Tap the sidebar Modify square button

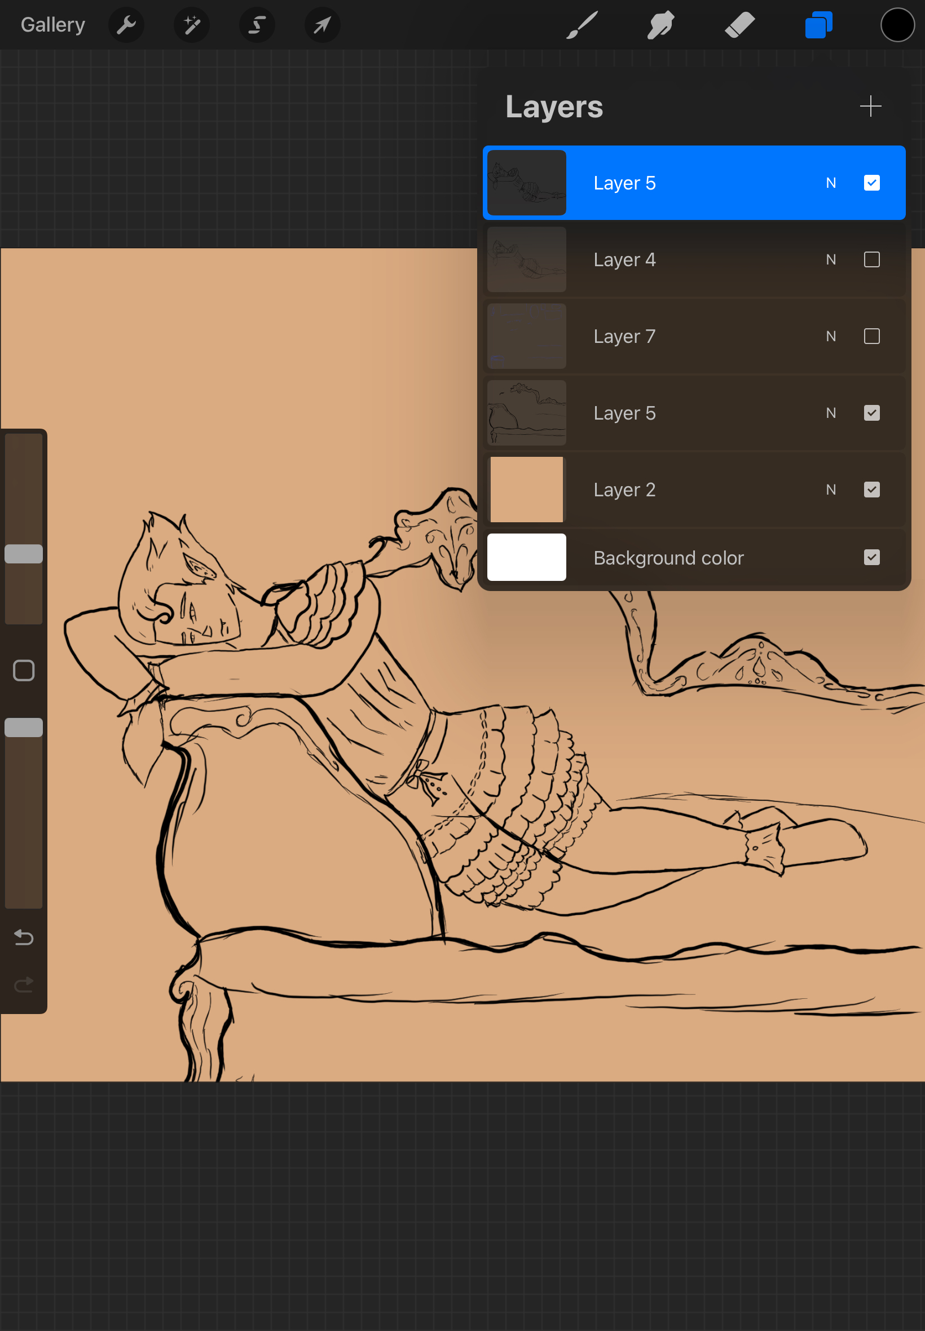24,671
